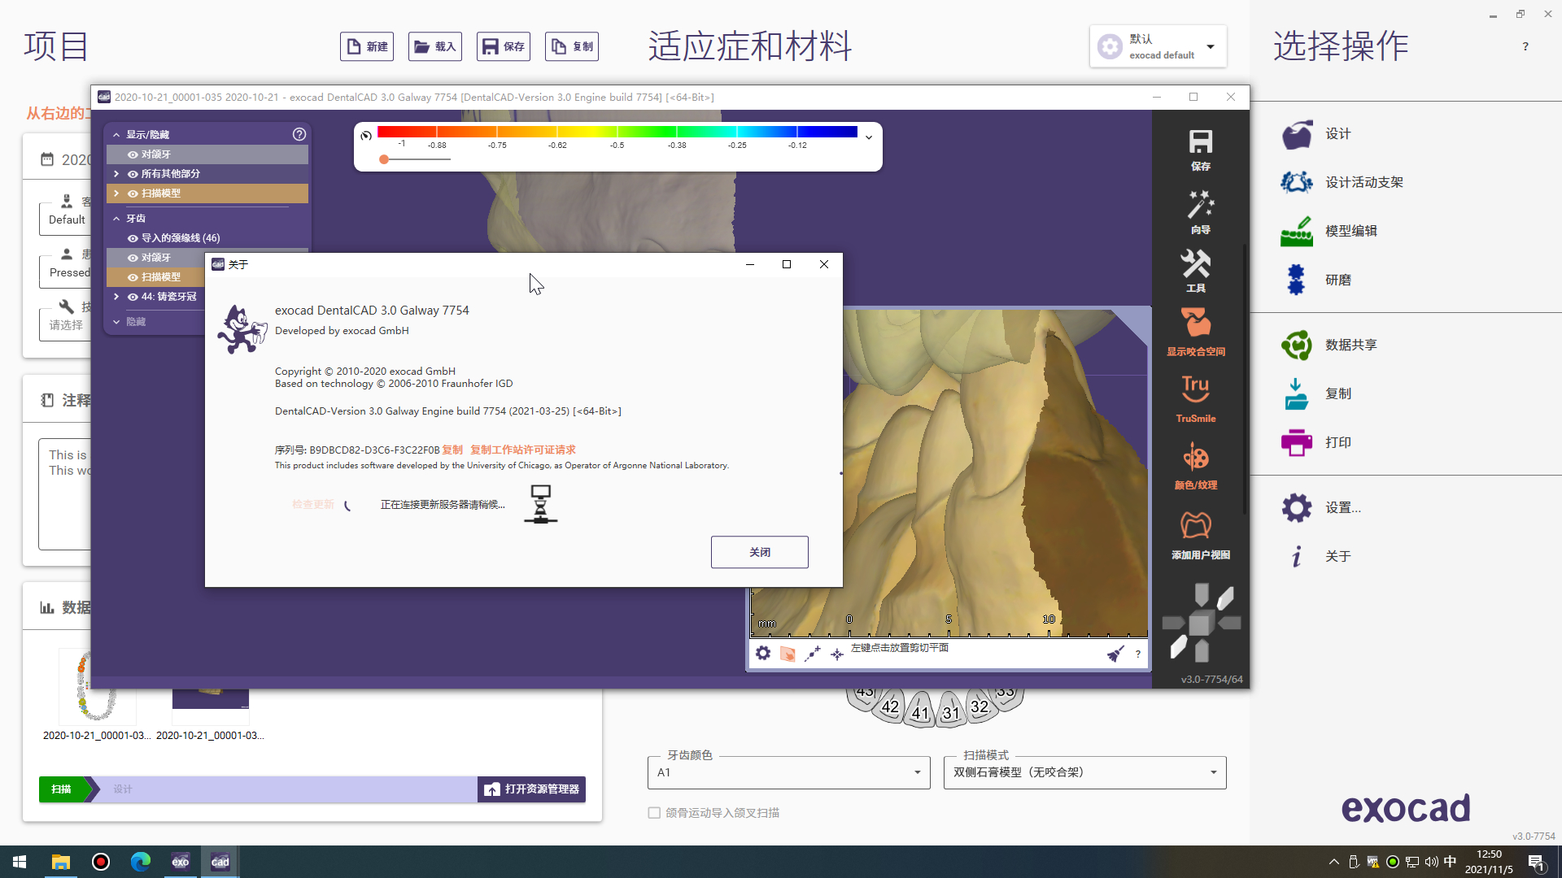Open File Explorer in taskbar
This screenshot has height=878, width=1562.
pos(60,862)
